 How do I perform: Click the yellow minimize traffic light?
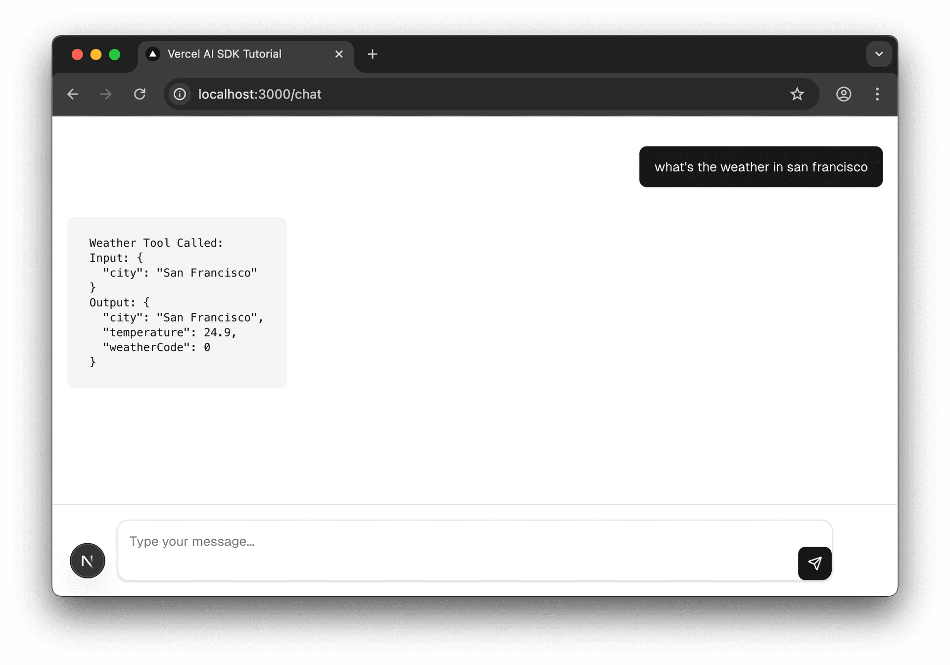[95, 54]
